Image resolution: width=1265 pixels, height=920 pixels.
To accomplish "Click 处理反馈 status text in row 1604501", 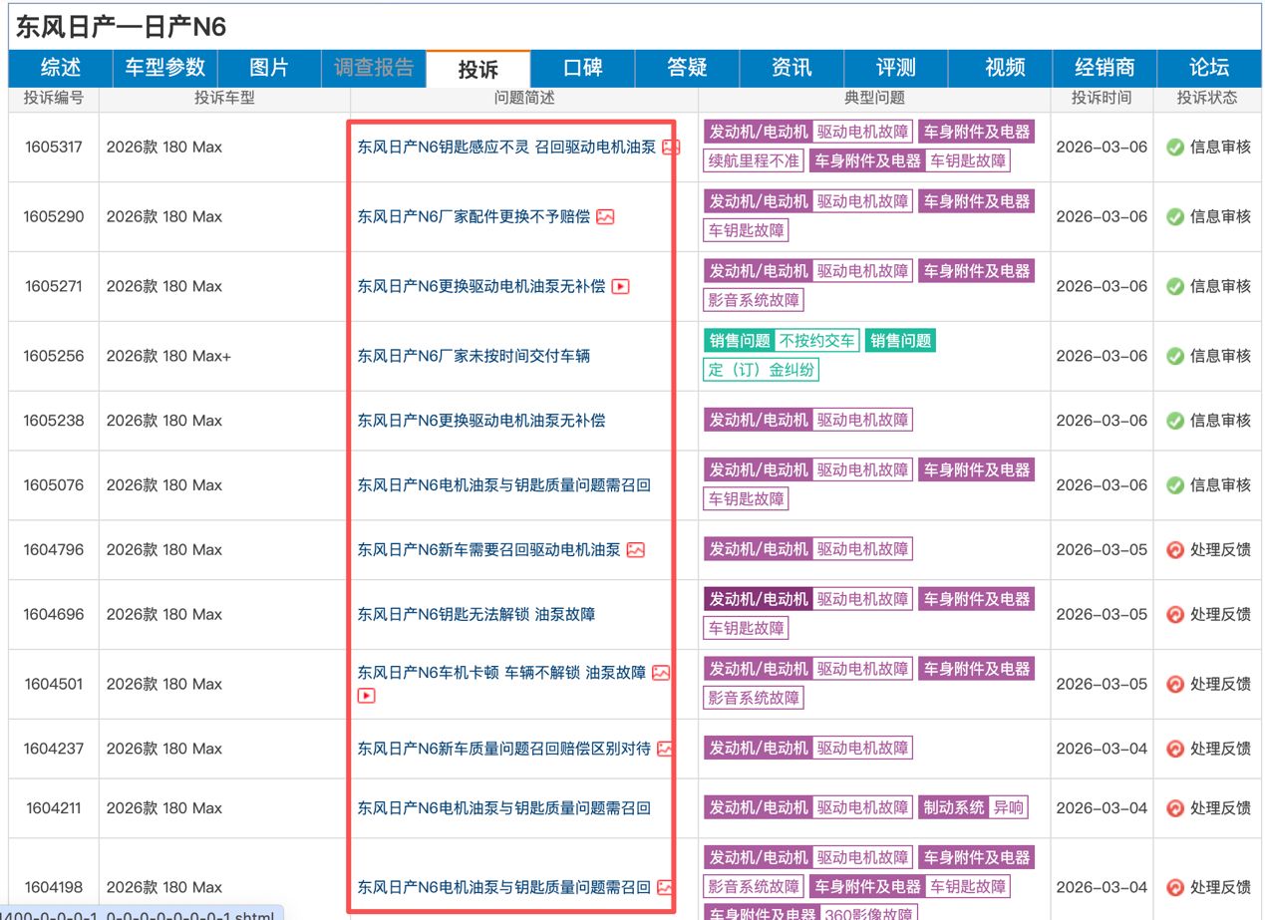I will click(x=1220, y=684).
